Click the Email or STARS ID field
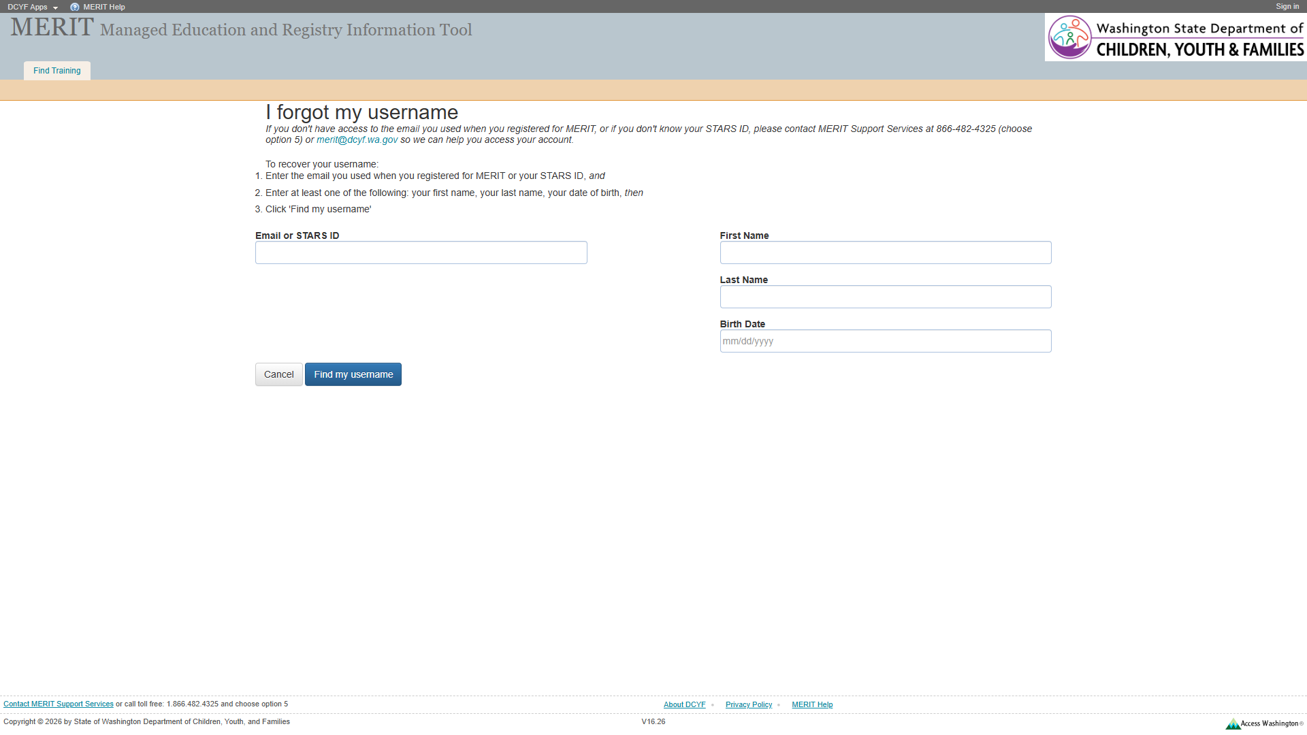The height and width of the screenshot is (735, 1307). coord(421,252)
